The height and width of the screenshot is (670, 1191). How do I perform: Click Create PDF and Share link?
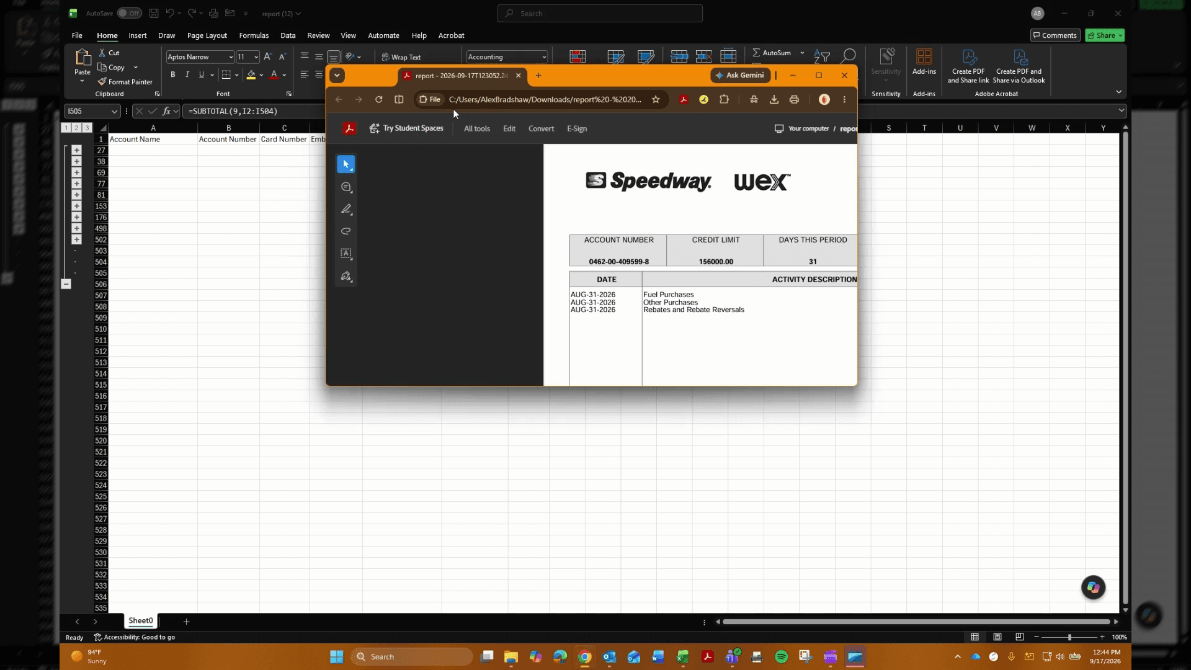click(968, 66)
